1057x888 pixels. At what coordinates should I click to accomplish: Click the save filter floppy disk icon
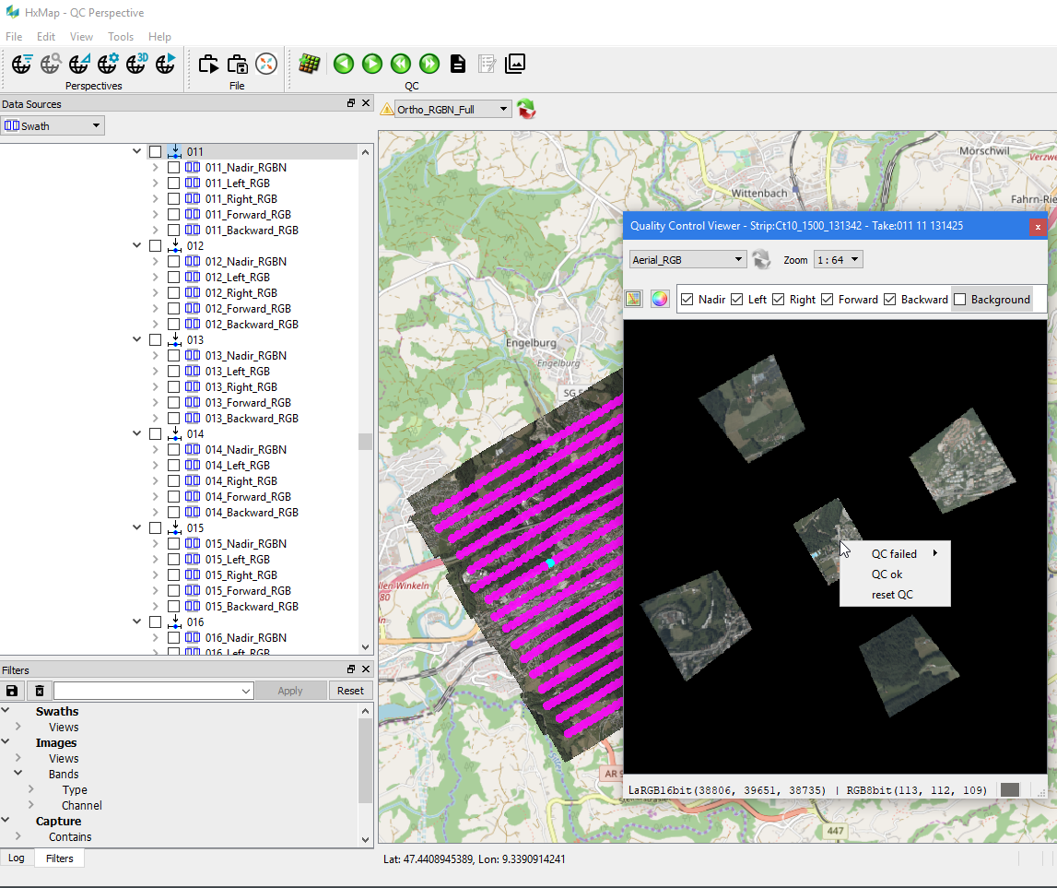(x=12, y=691)
